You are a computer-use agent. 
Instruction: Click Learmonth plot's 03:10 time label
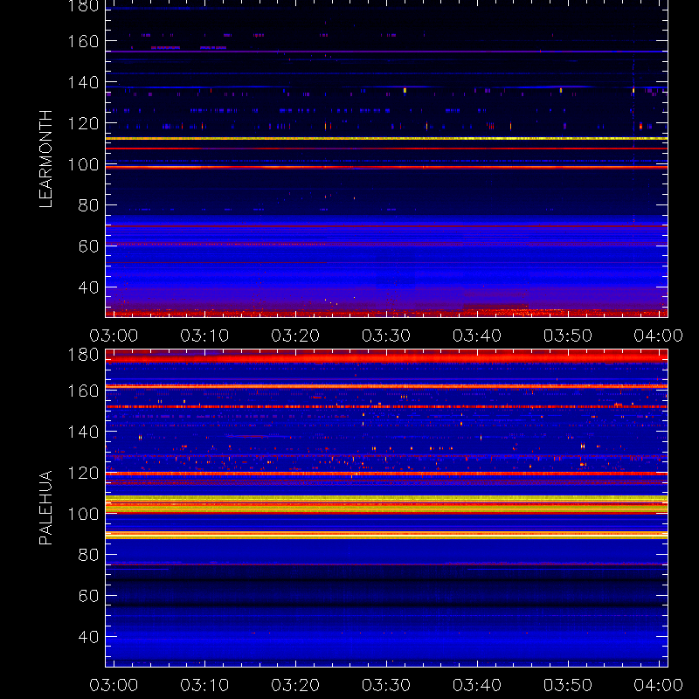tap(204, 336)
